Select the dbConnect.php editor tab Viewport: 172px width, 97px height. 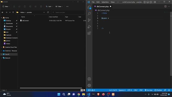[x=103, y=6]
